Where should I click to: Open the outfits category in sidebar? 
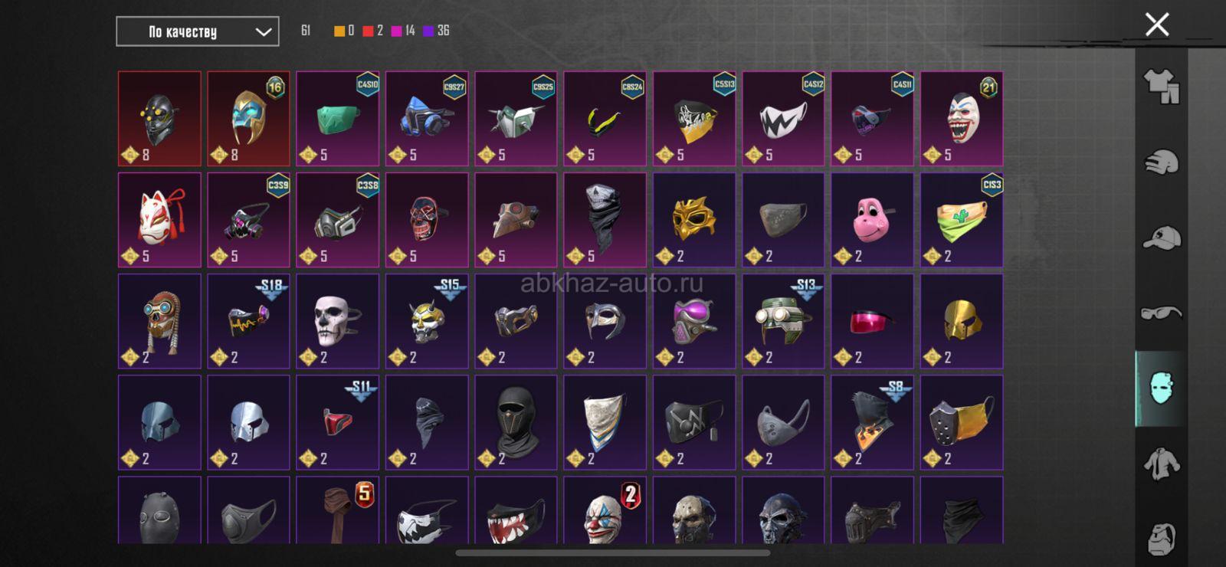(x=1161, y=86)
